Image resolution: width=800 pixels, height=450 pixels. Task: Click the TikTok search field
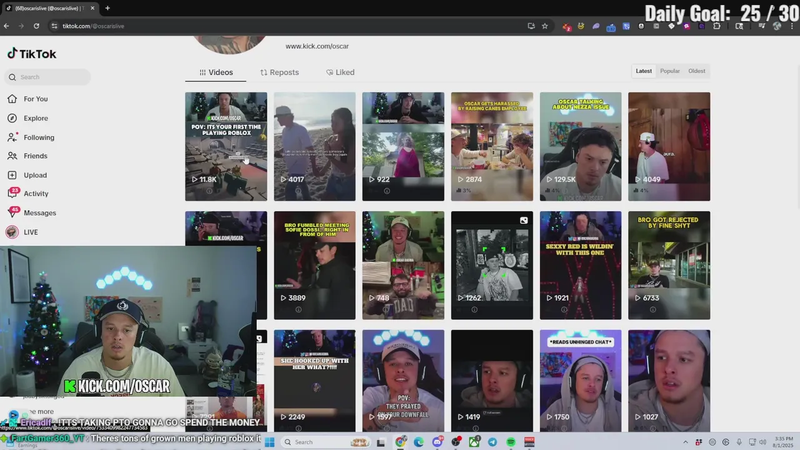(48, 77)
